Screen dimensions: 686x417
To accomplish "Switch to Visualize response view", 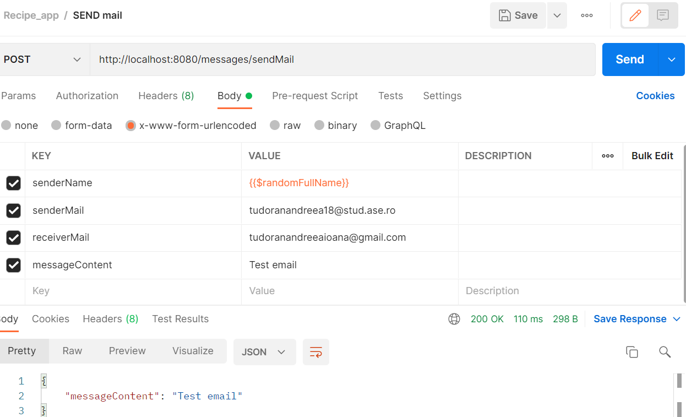I will pyautogui.click(x=193, y=351).
